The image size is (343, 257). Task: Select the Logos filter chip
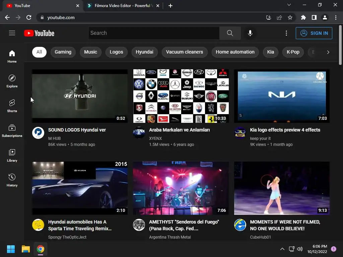point(116,52)
